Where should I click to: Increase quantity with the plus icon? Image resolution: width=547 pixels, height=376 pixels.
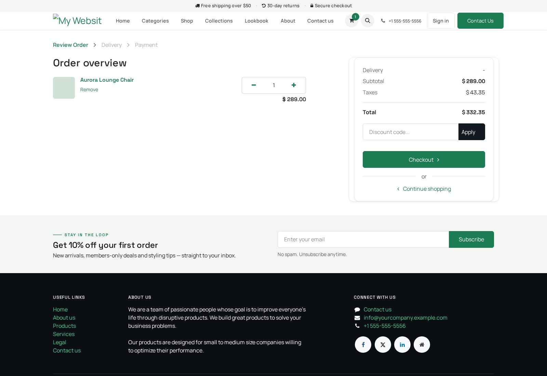pyautogui.click(x=294, y=85)
